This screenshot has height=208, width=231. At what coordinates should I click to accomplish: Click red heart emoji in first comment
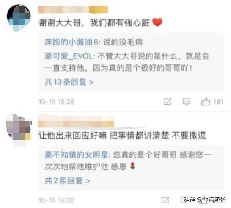click(x=157, y=22)
